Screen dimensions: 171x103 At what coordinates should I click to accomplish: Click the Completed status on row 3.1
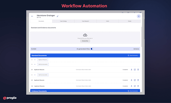(125, 80)
